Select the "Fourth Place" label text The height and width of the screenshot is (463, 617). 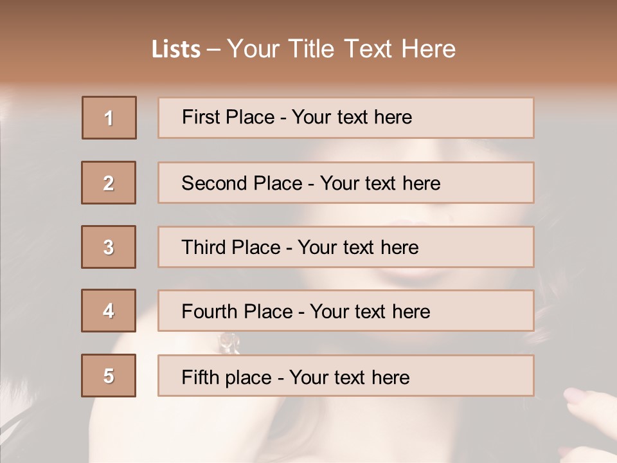237,312
